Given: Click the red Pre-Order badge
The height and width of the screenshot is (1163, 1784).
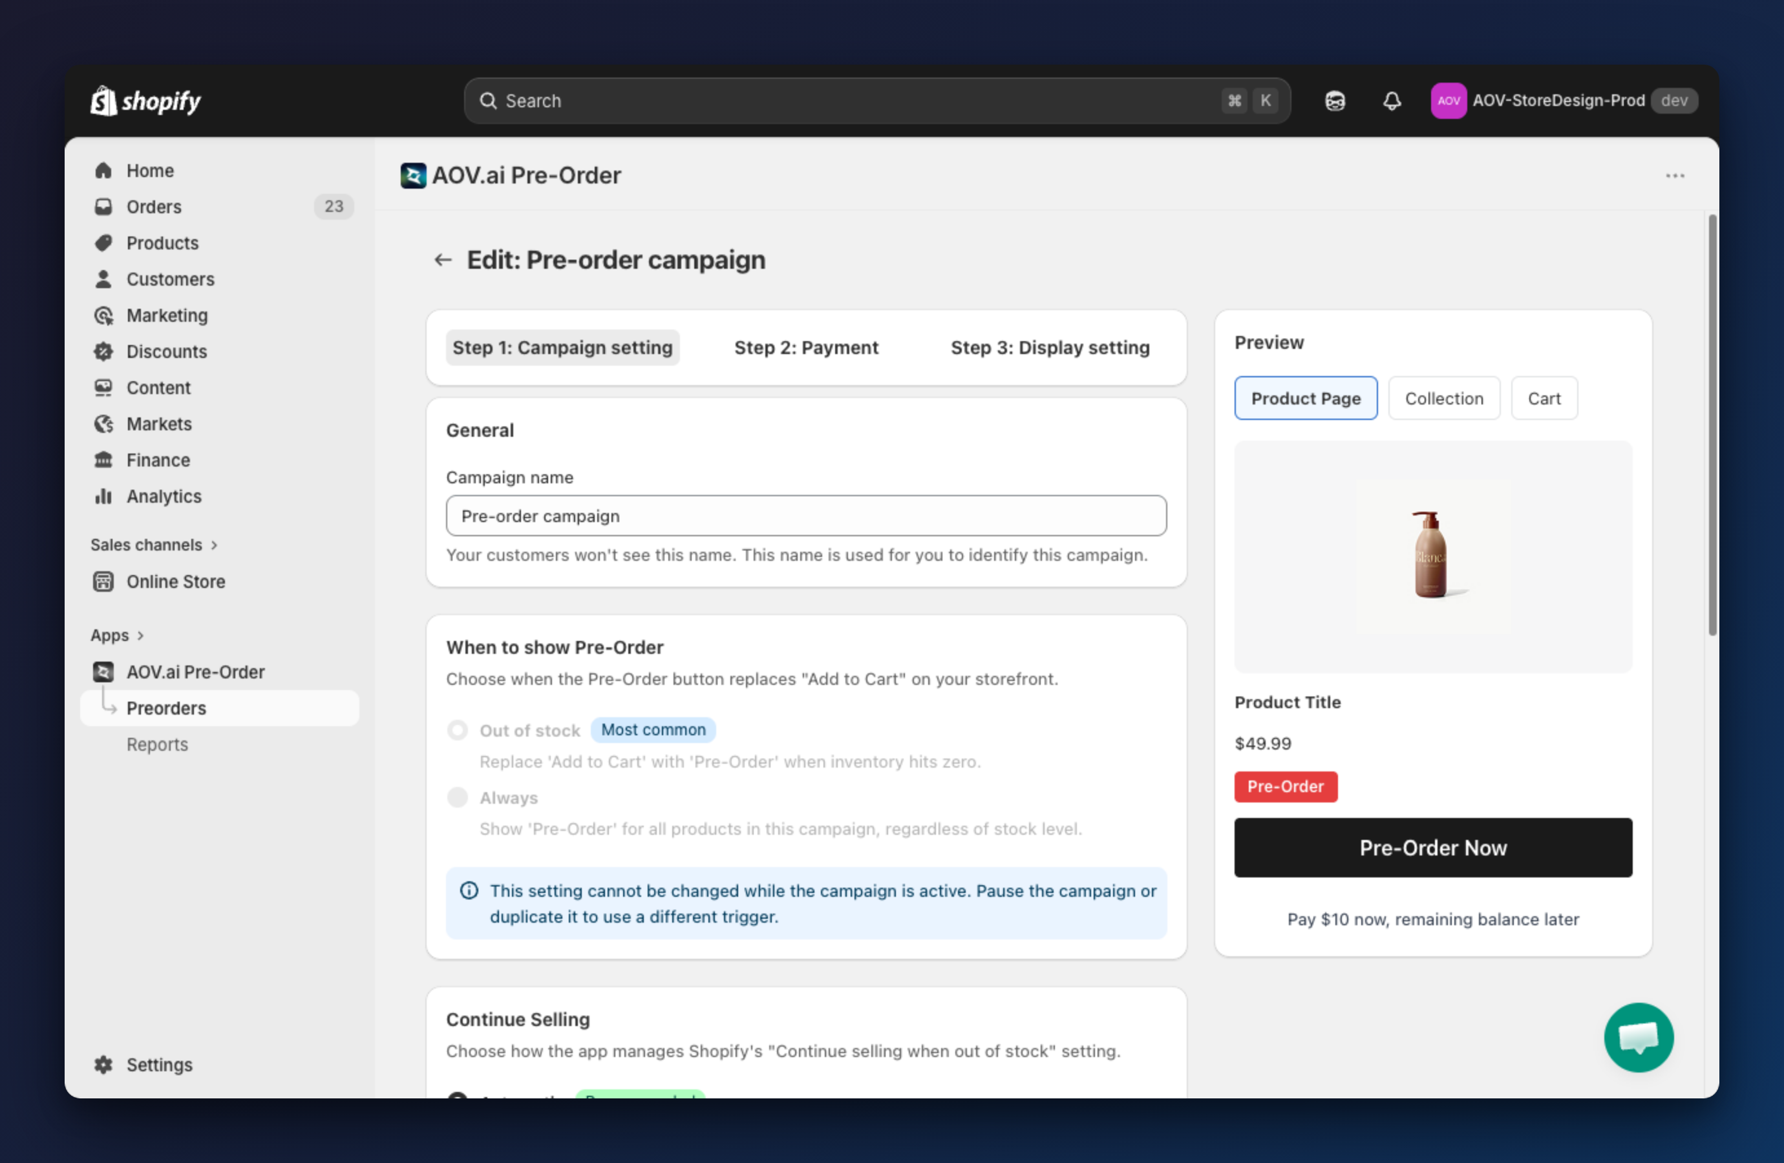Looking at the screenshot, I should (x=1286, y=787).
